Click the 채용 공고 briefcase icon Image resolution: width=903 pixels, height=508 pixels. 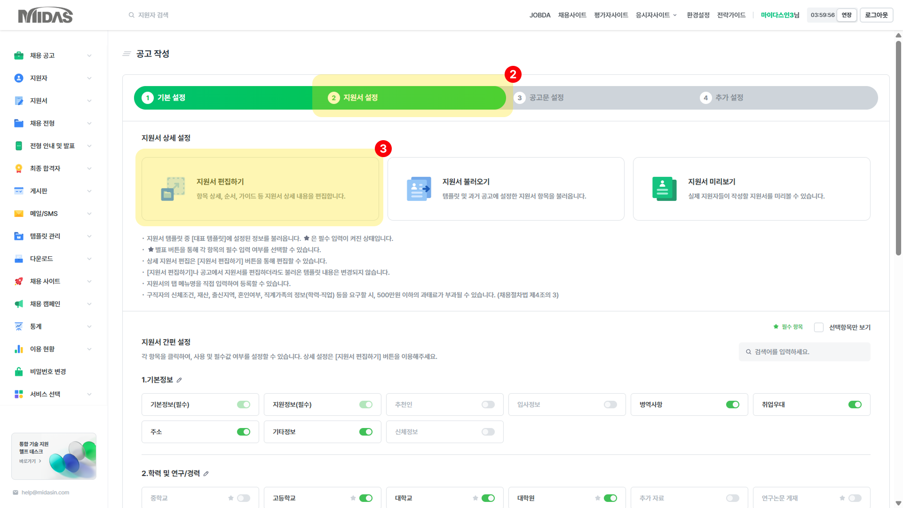(x=19, y=56)
